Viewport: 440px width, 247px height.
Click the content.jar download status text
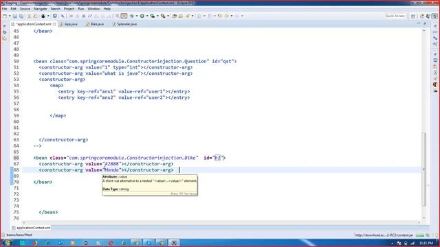pyautogui.click(x=384, y=235)
